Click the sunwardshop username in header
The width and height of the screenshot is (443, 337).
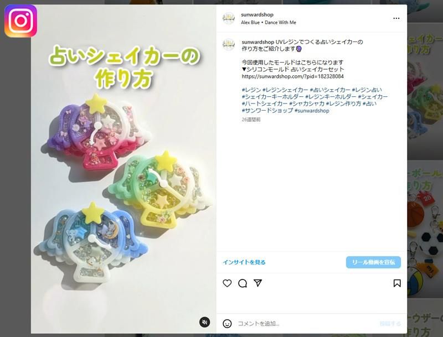(x=257, y=15)
